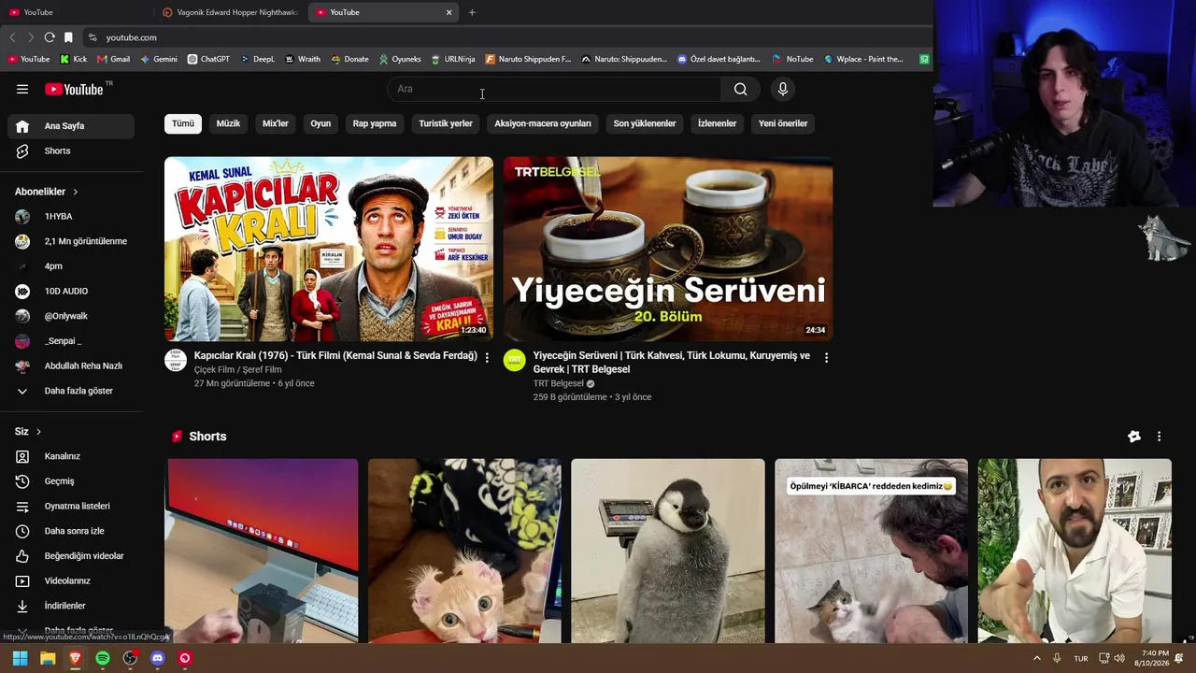Open Ana Sayfa in the sidebar
The image size is (1196, 673).
pos(71,126)
